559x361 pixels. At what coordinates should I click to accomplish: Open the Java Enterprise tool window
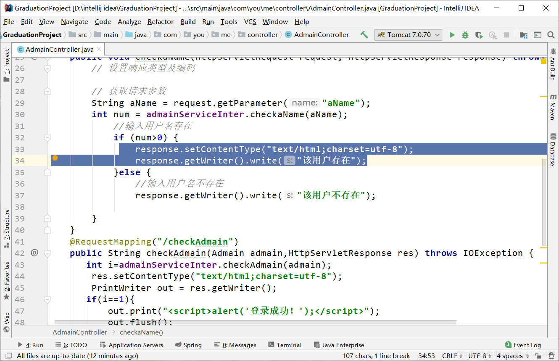coord(339,345)
